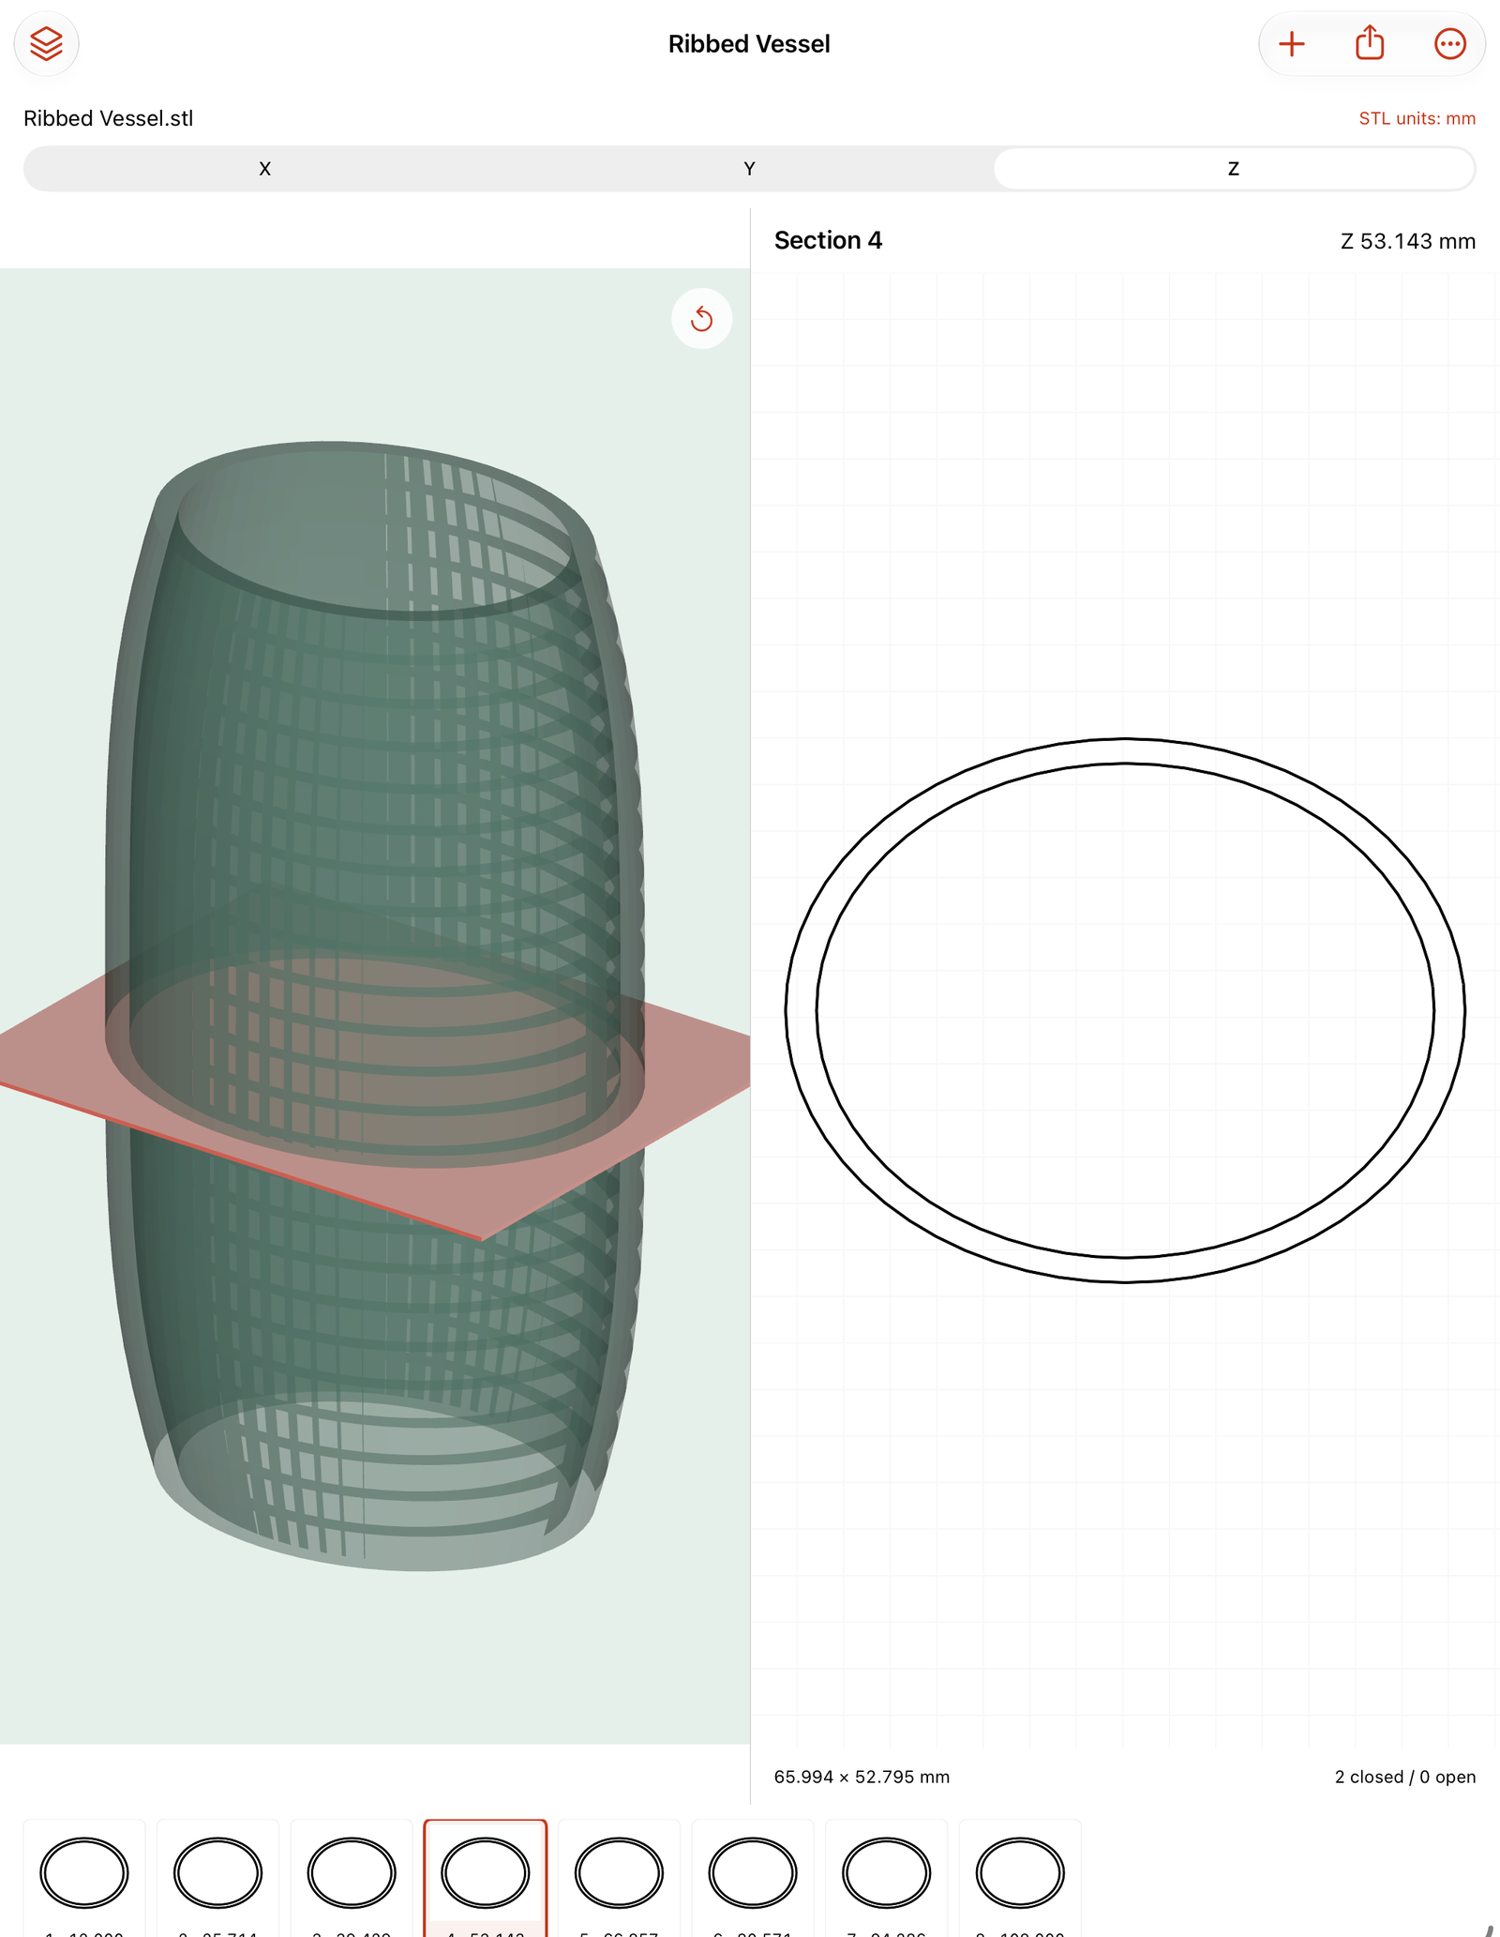This screenshot has width=1500, height=1937.
Task: Select section 2 thumbnail
Action: coord(217,1878)
